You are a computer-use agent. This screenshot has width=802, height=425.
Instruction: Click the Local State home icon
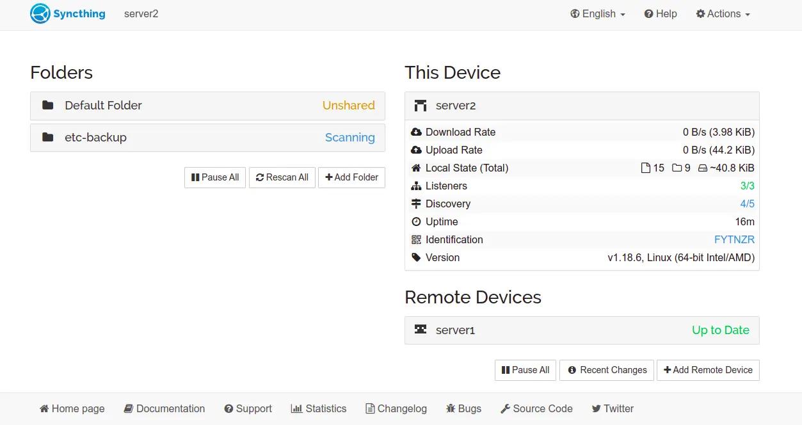416,168
